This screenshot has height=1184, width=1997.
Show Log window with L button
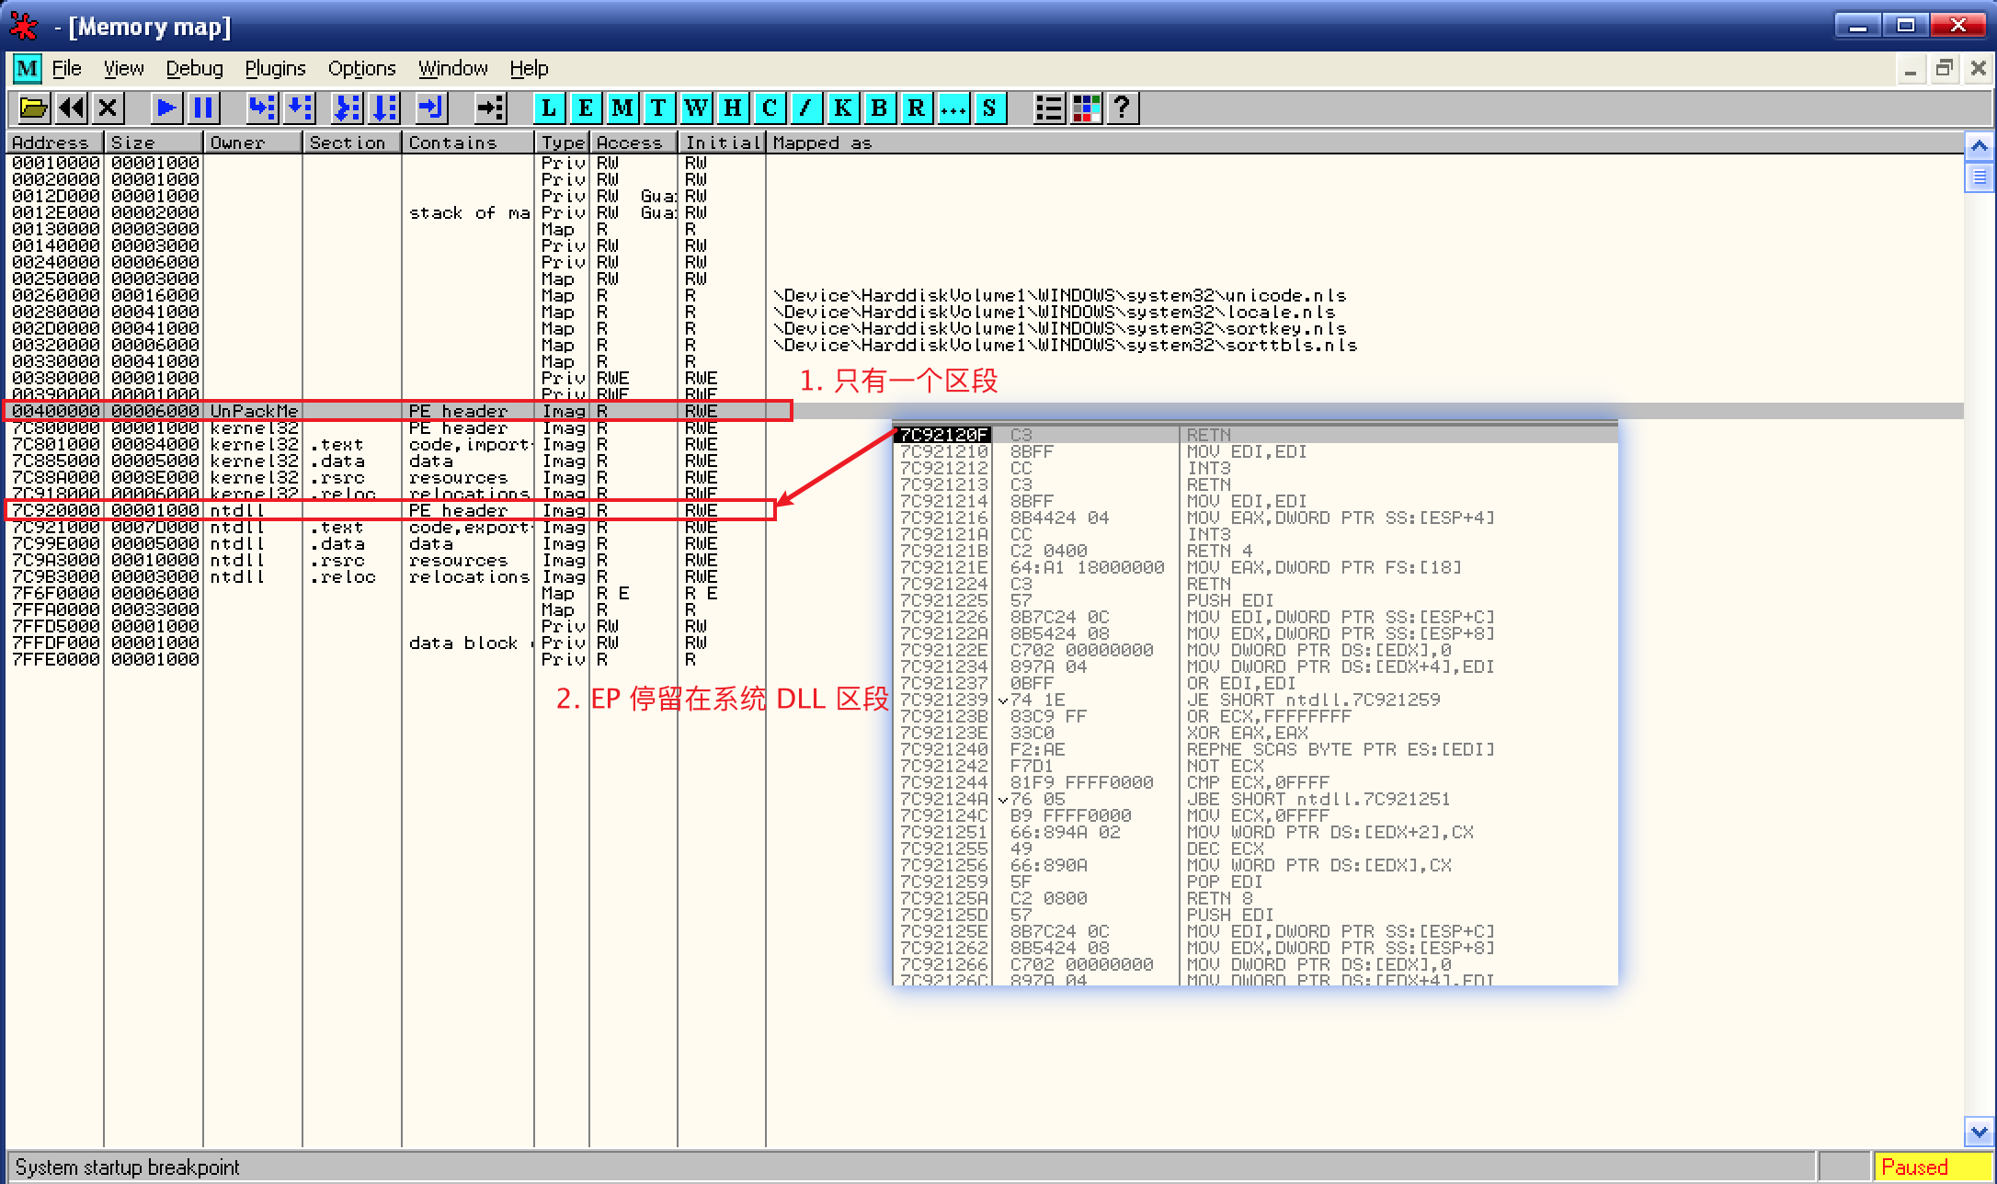point(549,108)
